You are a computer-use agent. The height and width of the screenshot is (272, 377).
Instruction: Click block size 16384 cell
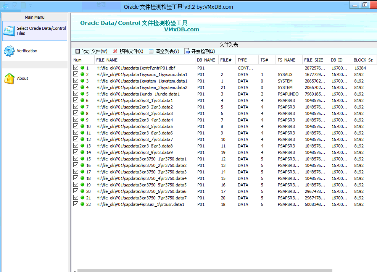[360, 68]
